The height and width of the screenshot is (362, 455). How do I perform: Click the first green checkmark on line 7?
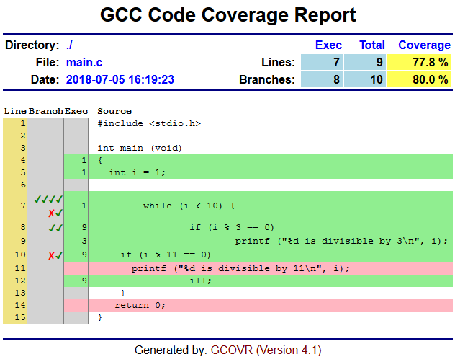point(36,200)
